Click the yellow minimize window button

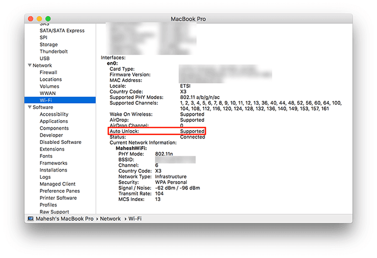pyautogui.click(x=39, y=19)
